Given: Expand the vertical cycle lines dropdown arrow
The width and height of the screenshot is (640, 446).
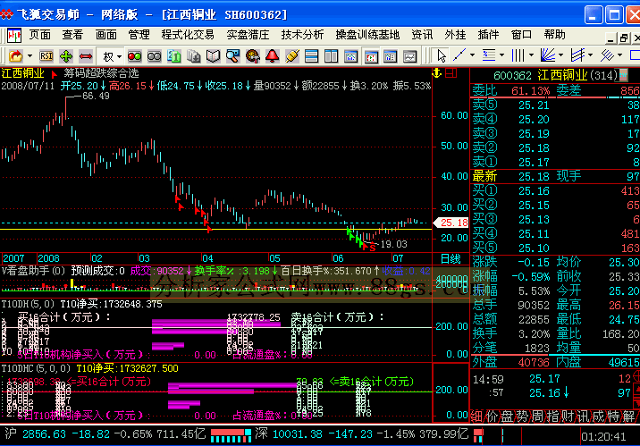Looking at the screenshot, I should (x=532, y=55).
